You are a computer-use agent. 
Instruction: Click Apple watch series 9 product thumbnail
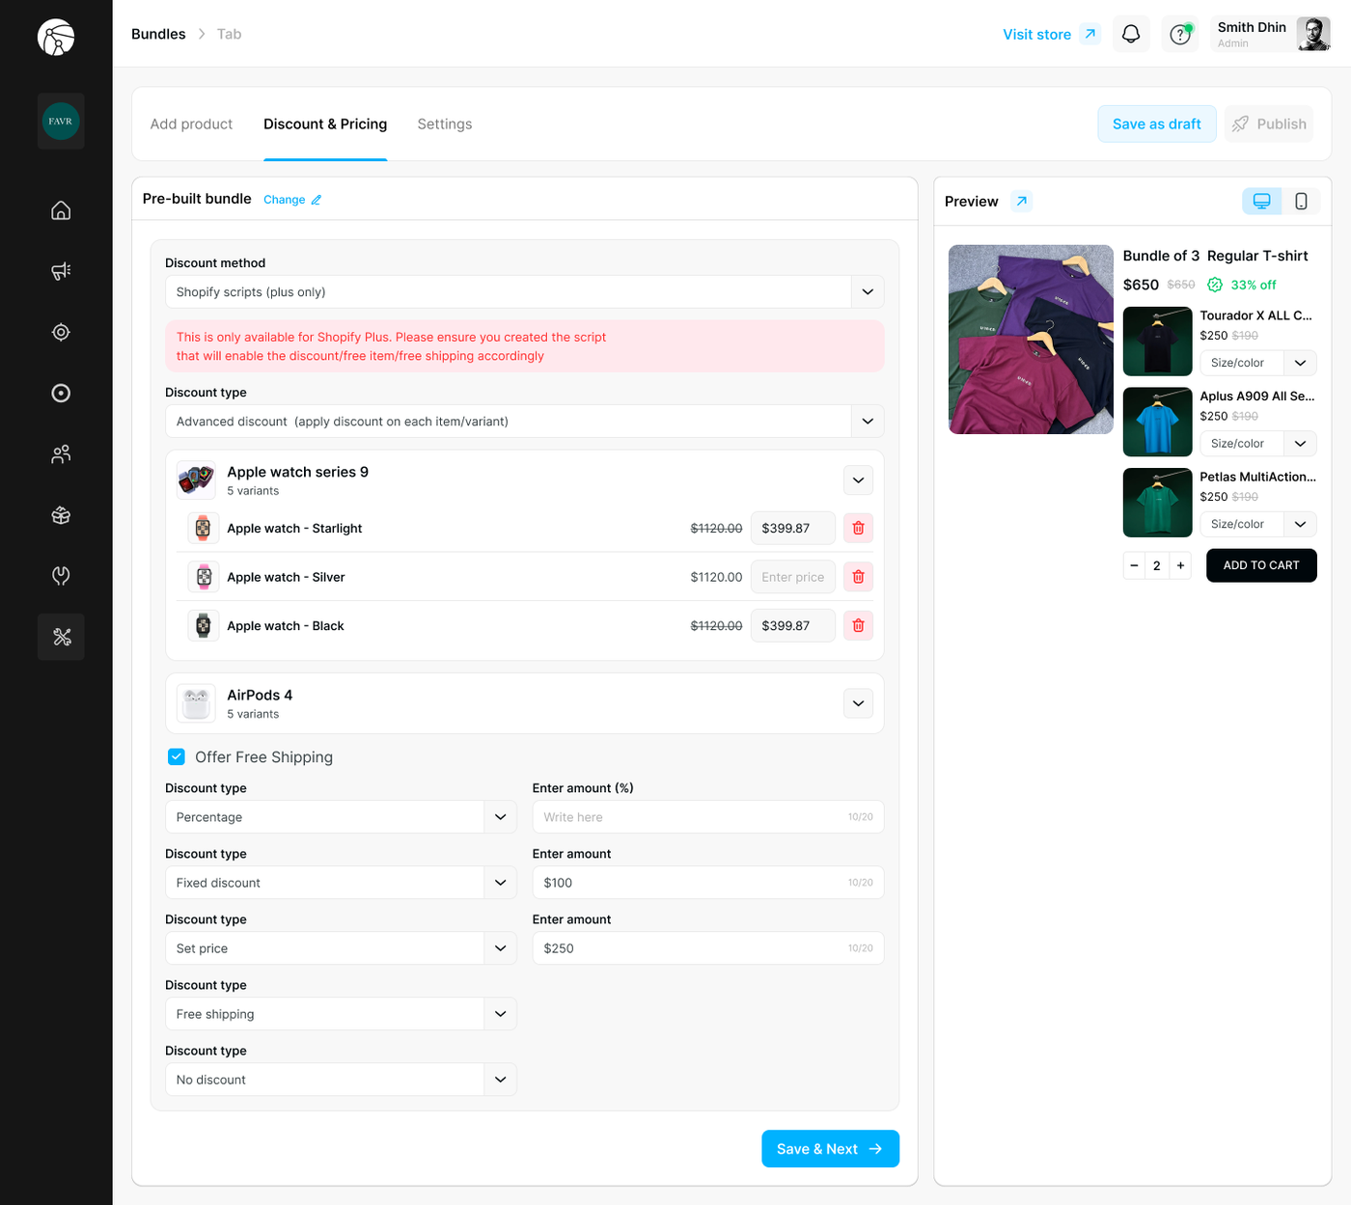(x=196, y=479)
